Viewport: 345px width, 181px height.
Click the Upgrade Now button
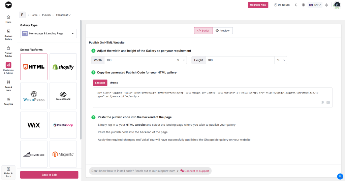(258, 5)
